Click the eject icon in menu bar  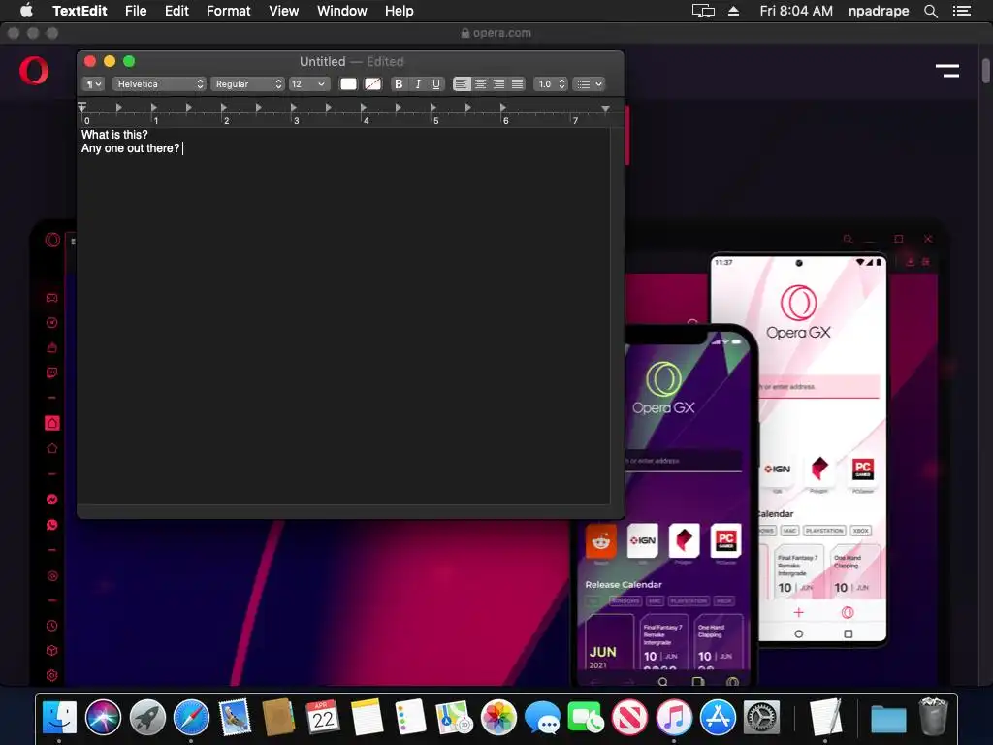(x=733, y=11)
